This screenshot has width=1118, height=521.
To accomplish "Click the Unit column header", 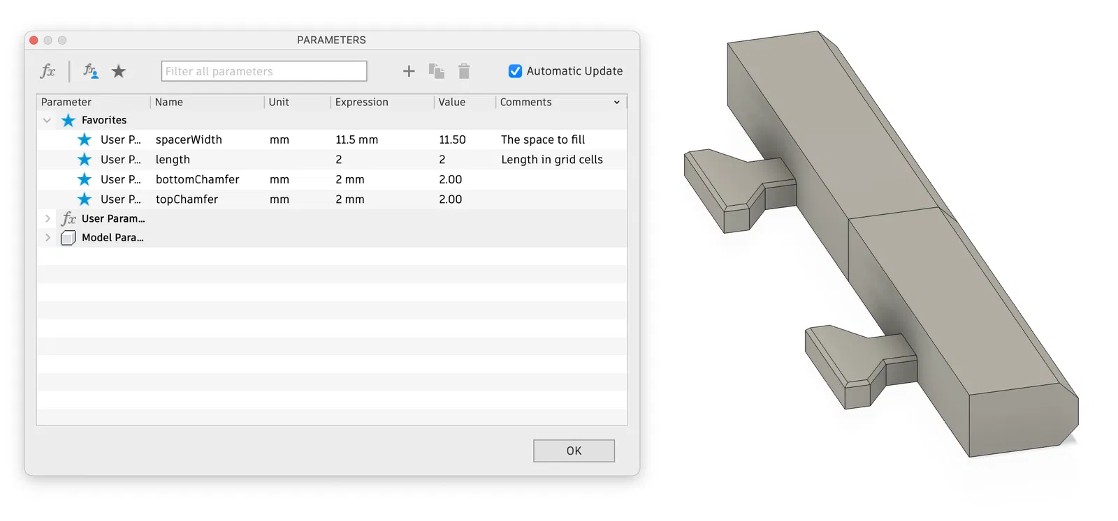I will tap(297, 102).
